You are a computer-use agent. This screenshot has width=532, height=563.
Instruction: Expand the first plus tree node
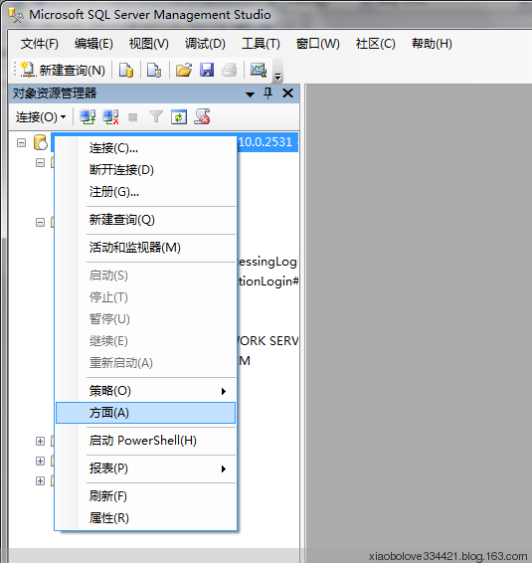[x=40, y=441]
